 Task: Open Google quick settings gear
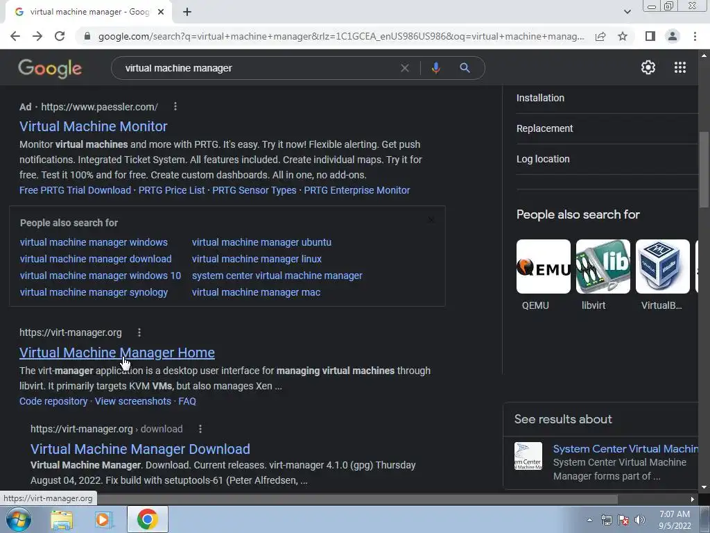(x=648, y=67)
